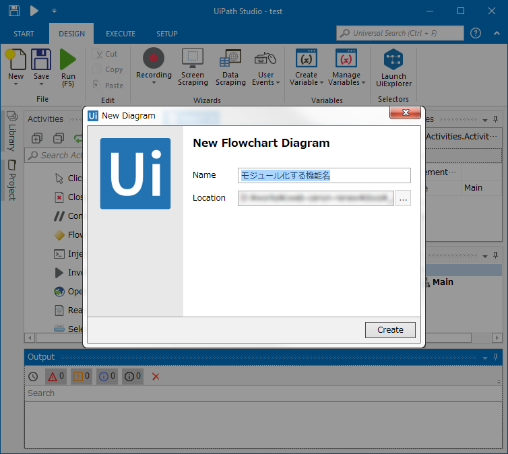The width and height of the screenshot is (508, 454).
Task: Expand the New dropdown arrow
Action: (15, 84)
